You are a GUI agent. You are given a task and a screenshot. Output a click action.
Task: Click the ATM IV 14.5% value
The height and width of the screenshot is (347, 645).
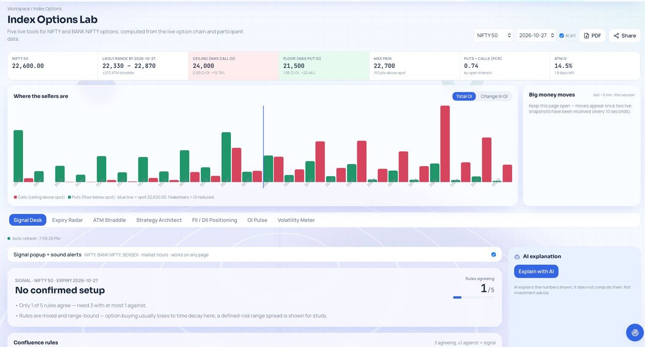tap(563, 66)
